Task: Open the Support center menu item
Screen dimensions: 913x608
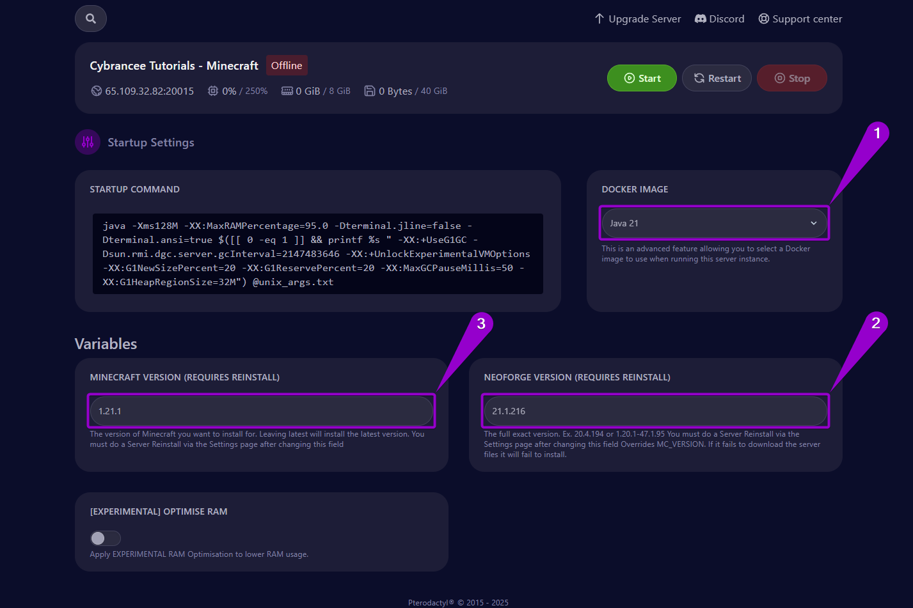Action: click(x=806, y=19)
